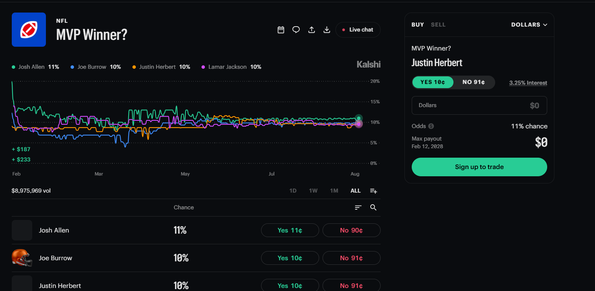This screenshot has width=595, height=291.
Task: Click the 3.25% Interest link
Action: pyautogui.click(x=528, y=83)
